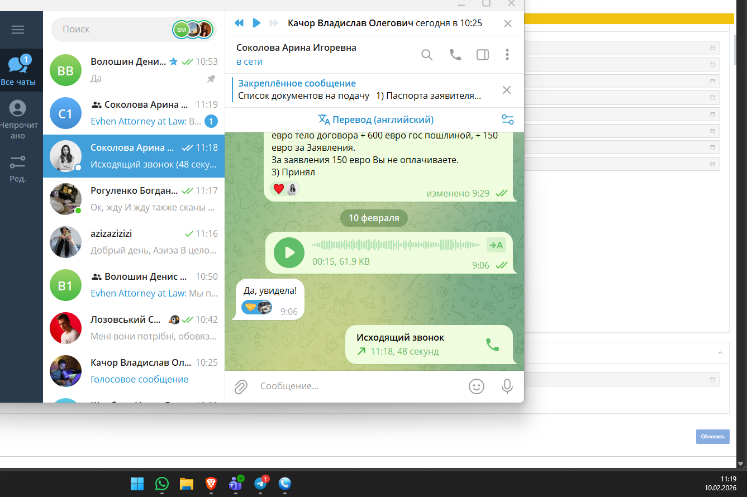Screen dimensions: 747x497
Task: Click the magnifier icon to search this chat
Action: click(427, 55)
